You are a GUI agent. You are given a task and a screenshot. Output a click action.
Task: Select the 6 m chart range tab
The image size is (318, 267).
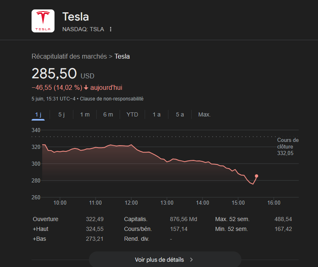[108, 114]
